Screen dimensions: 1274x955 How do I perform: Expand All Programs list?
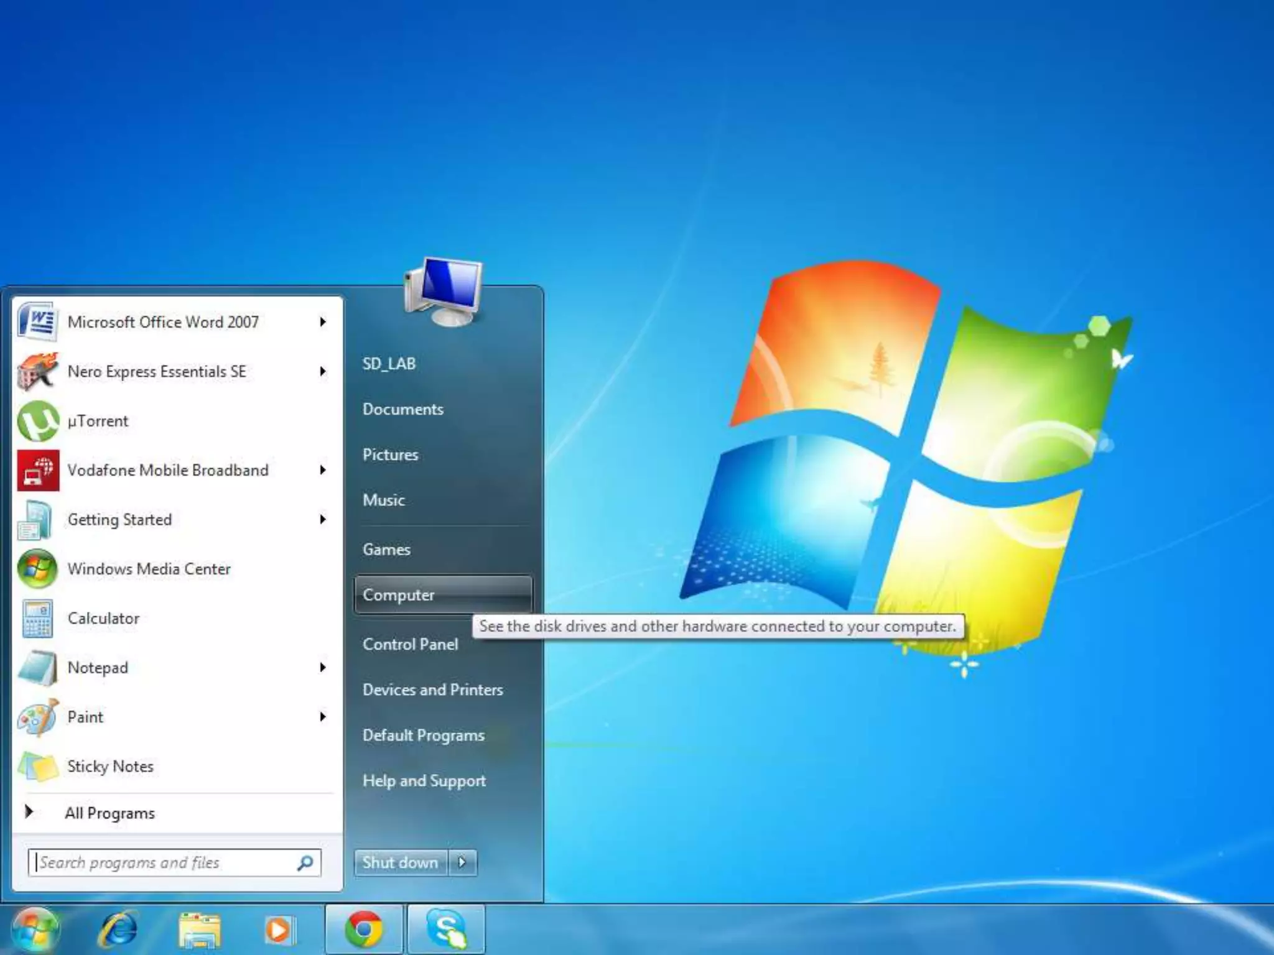[109, 813]
